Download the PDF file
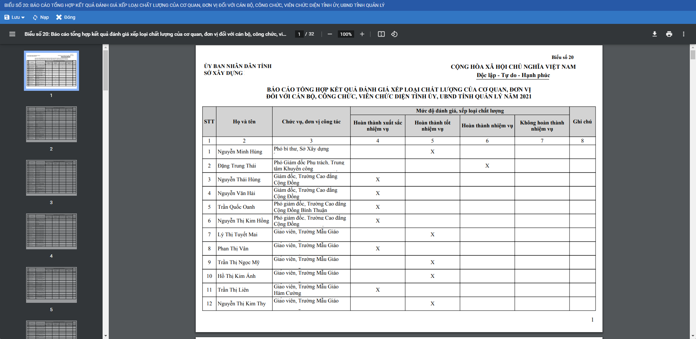 654,34
